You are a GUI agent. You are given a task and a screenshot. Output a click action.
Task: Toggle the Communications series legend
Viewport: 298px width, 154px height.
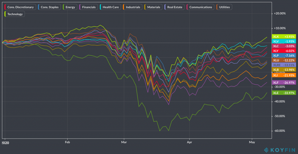pyautogui.click(x=200, y=7)
